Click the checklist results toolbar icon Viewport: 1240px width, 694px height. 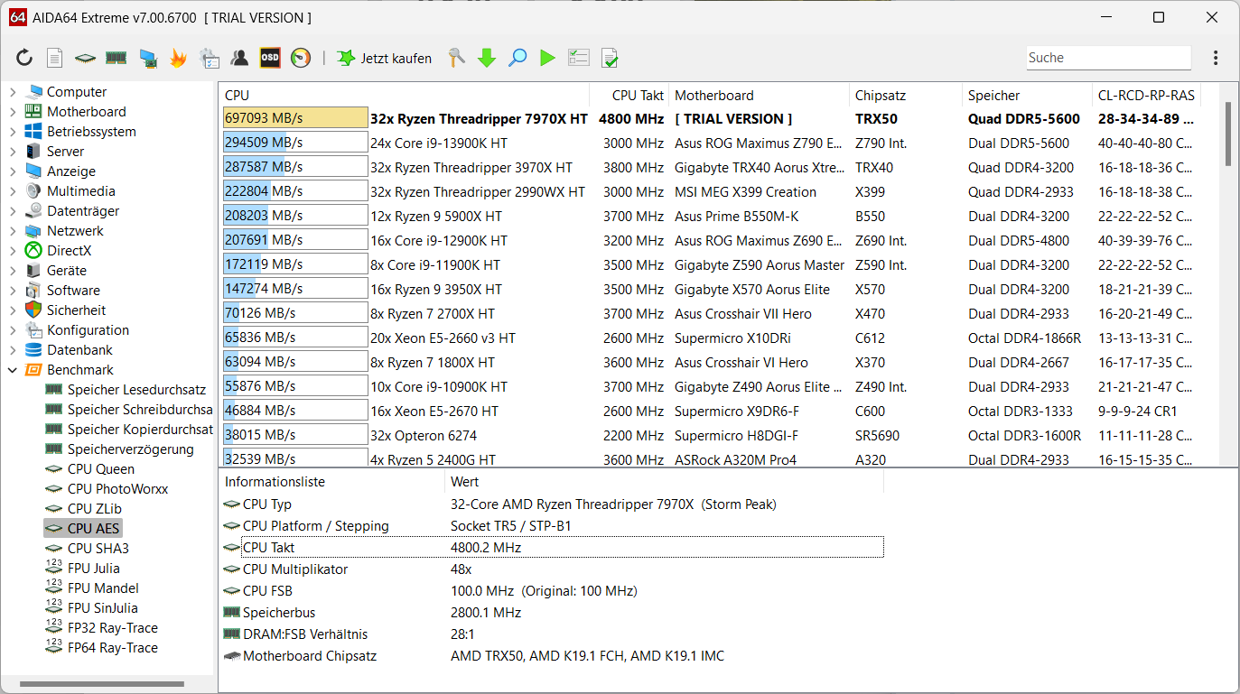pos(578,58)
